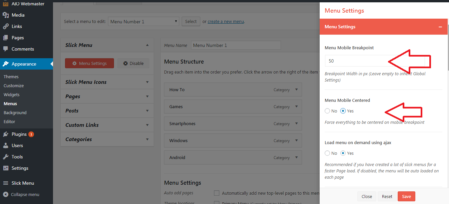The width and height of the screenshot is (449, 204).
Task: Click the Settings sliders icon
Action: pyautogui.click(x=5, y=168)
